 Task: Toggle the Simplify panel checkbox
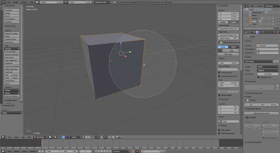(248, 118)
